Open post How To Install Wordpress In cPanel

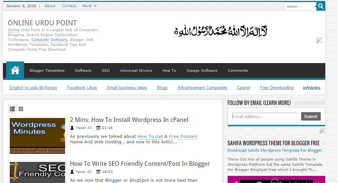[x=129, y=120]
